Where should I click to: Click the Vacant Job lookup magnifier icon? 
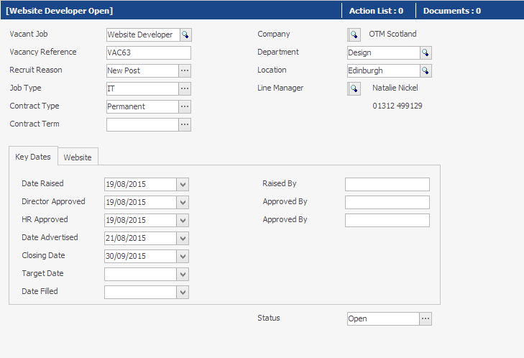(185, 35)
